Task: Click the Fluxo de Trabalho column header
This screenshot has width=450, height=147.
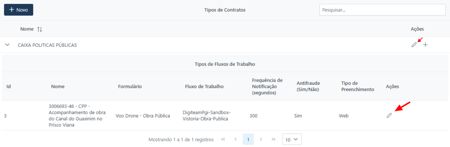Action: pyautogui.click(x=204, y=86)
